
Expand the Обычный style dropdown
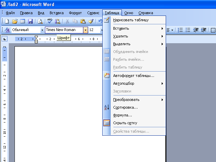point(42,30)
